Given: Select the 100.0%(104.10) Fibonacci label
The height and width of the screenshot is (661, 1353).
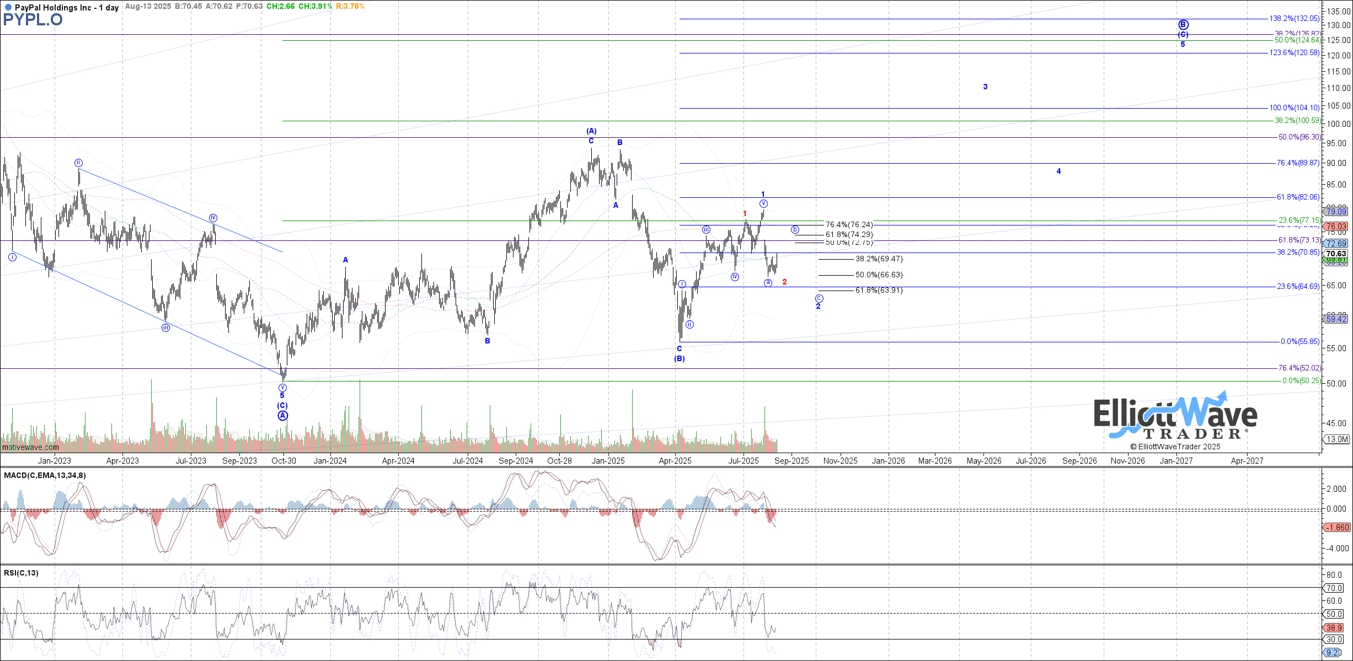Looking at the screenshot, I should coord(1295,108).
